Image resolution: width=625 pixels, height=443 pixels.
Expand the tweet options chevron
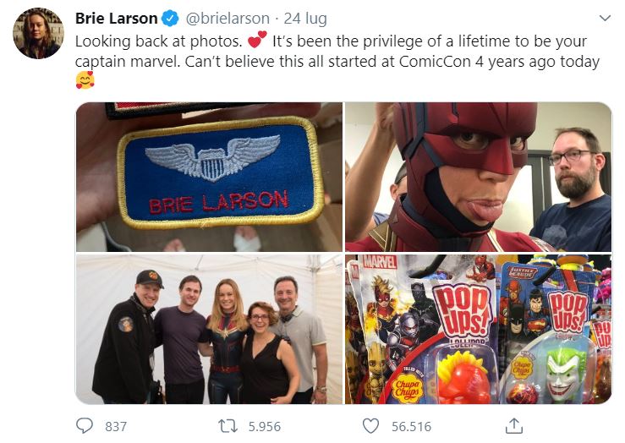point(605,18)
